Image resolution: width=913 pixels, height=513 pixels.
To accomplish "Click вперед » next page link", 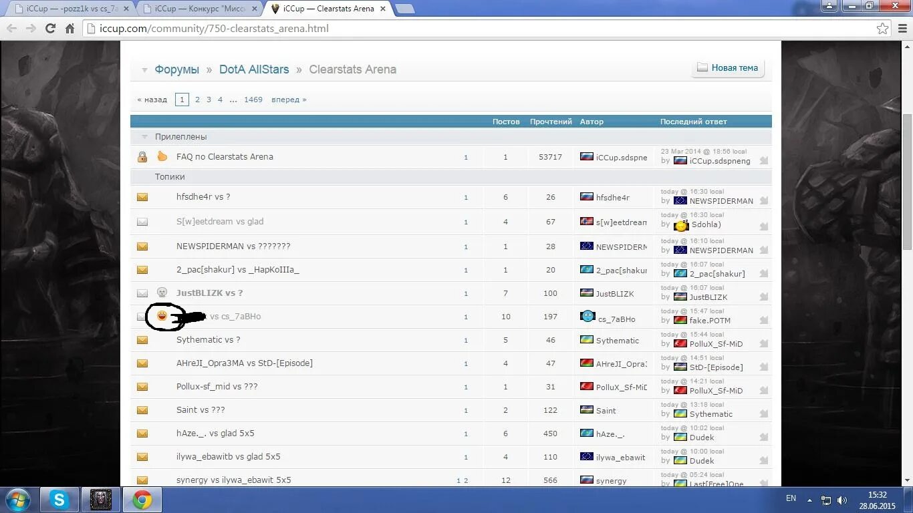I will 289,100.
